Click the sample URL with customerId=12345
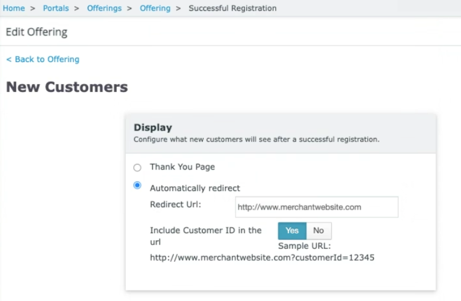This screenshot has height=301, width=461. click(262, 258)
